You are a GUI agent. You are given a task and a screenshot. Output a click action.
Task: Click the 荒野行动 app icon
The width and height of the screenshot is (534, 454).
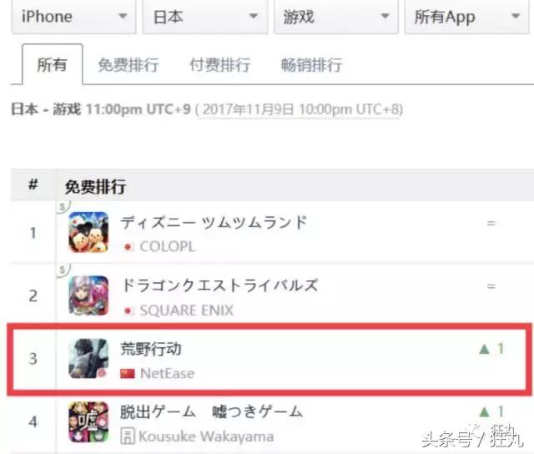(88, 358)
